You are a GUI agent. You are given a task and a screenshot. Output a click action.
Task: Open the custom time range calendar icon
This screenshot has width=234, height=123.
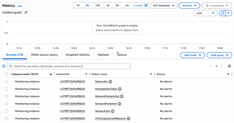[x=146, y=5]
